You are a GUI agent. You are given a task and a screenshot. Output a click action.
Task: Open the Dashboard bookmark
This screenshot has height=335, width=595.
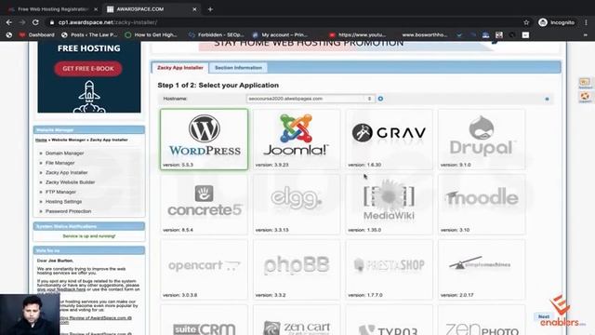[37, 35]
